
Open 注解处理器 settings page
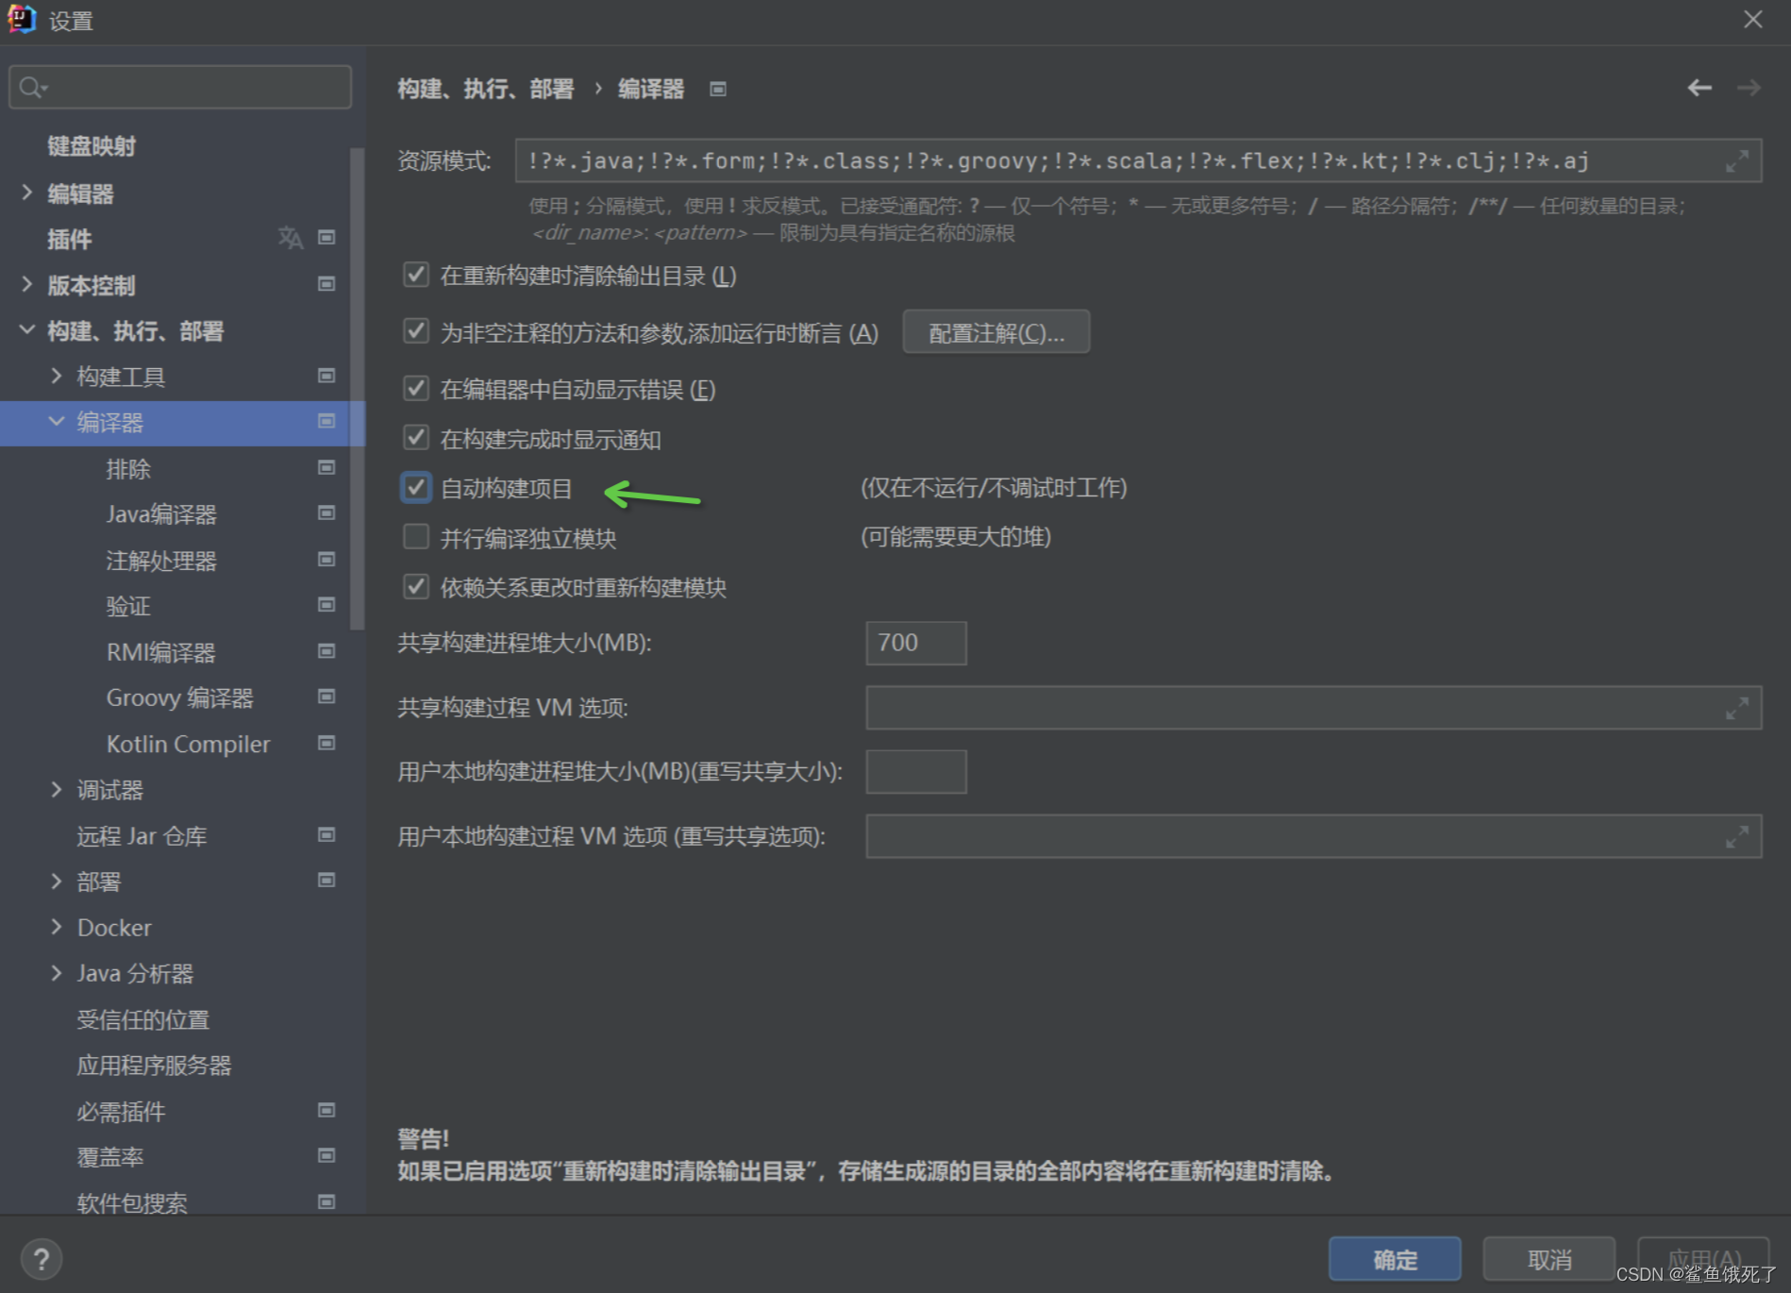(x=161, y=561)
